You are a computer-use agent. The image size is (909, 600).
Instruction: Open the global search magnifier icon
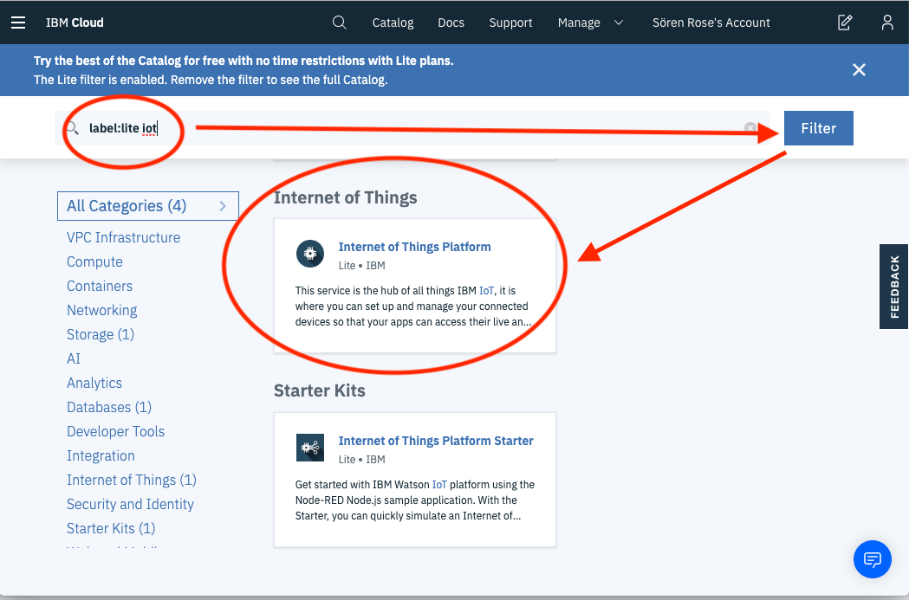(339, 23)
